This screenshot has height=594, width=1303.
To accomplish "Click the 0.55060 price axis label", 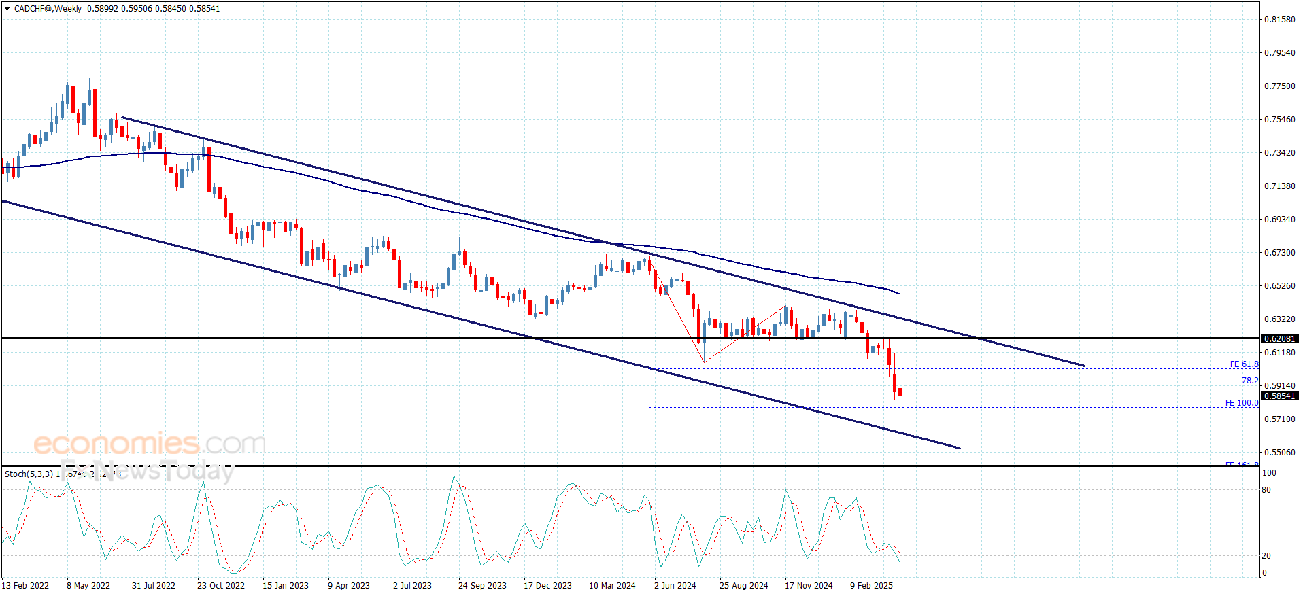I will [x=1279, y=453].
